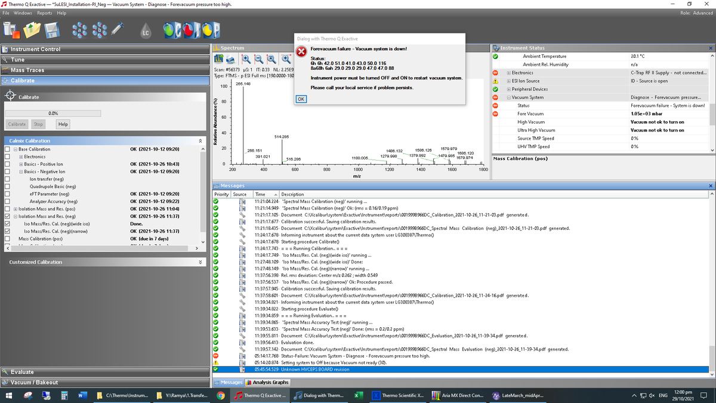Screen dimensions: 716x403
Task: Open the Tune panel
Action: pyautogui.click(x=104, y=60)
